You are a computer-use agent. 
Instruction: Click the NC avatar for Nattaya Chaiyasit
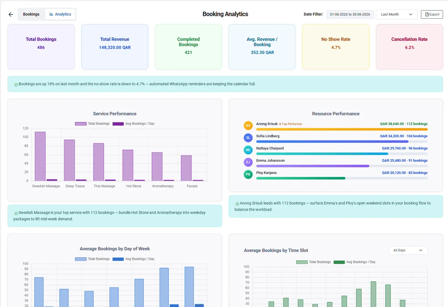[248, 150]
